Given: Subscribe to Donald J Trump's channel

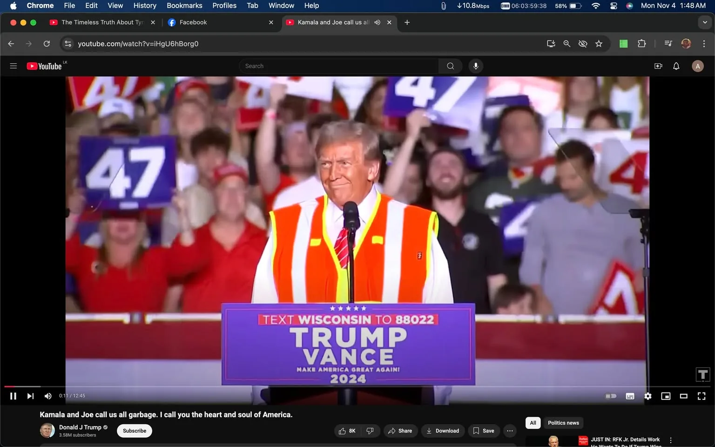Looking at the screenshot, I should [134, 431].
